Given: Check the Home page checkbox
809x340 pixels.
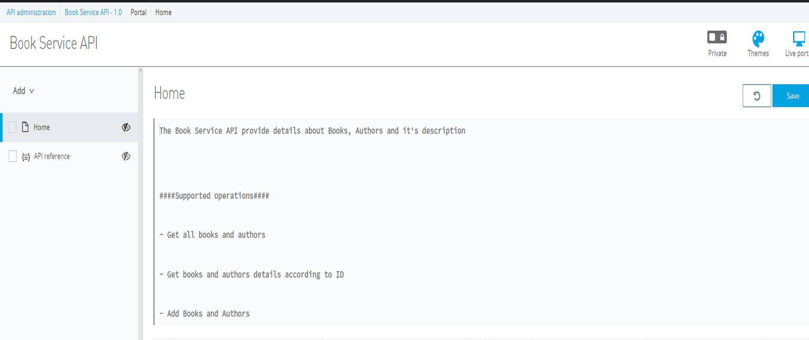Looking at the screenshot, I should click(12, 127).
